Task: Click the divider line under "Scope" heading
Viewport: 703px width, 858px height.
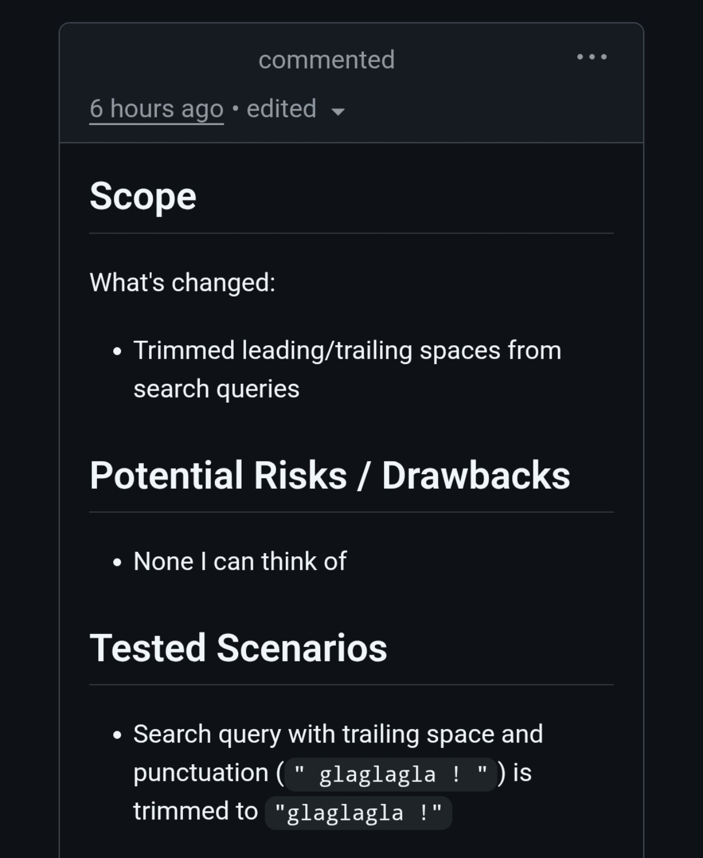Action: click(x=351, y=233)
